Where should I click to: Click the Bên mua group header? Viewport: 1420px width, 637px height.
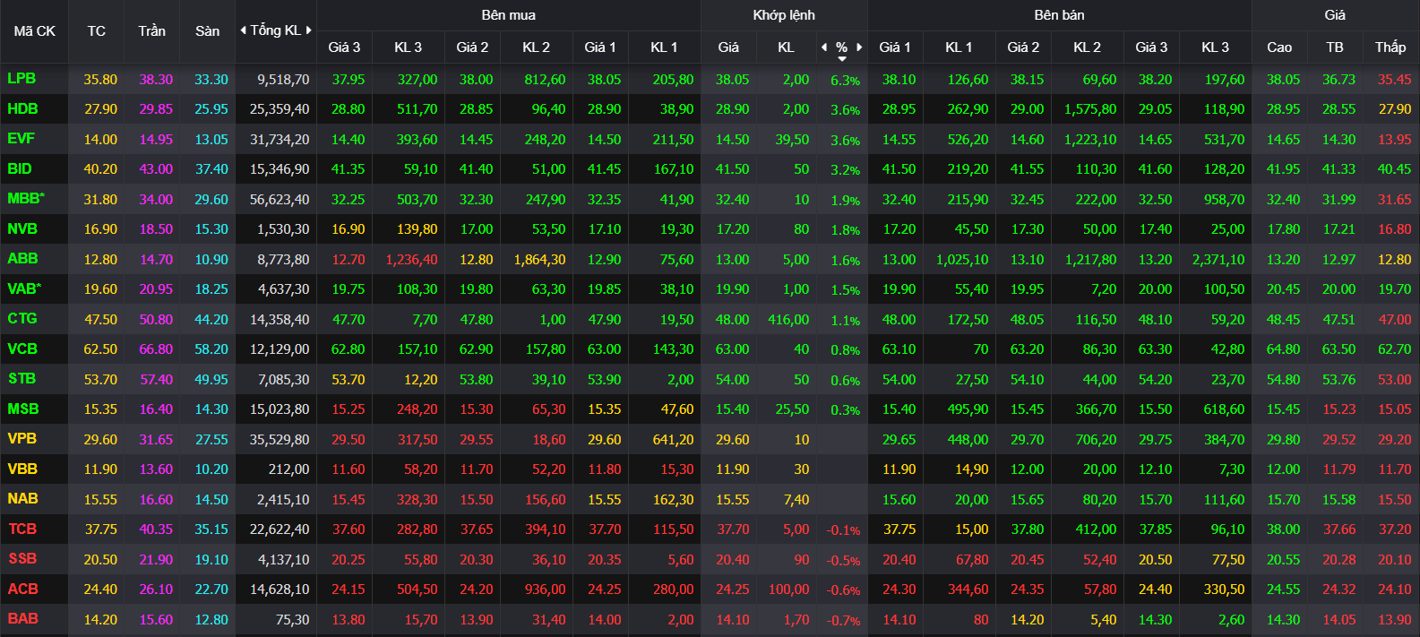(x=509, y=15)
